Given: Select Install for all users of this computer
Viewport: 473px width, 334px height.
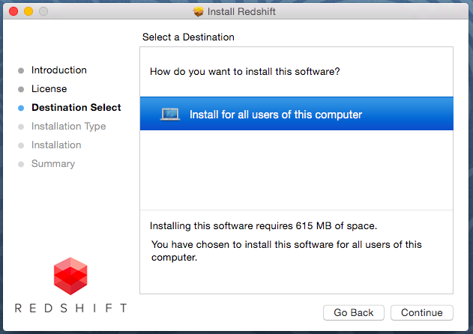Looking at the screenshot, I should point(297,114).
